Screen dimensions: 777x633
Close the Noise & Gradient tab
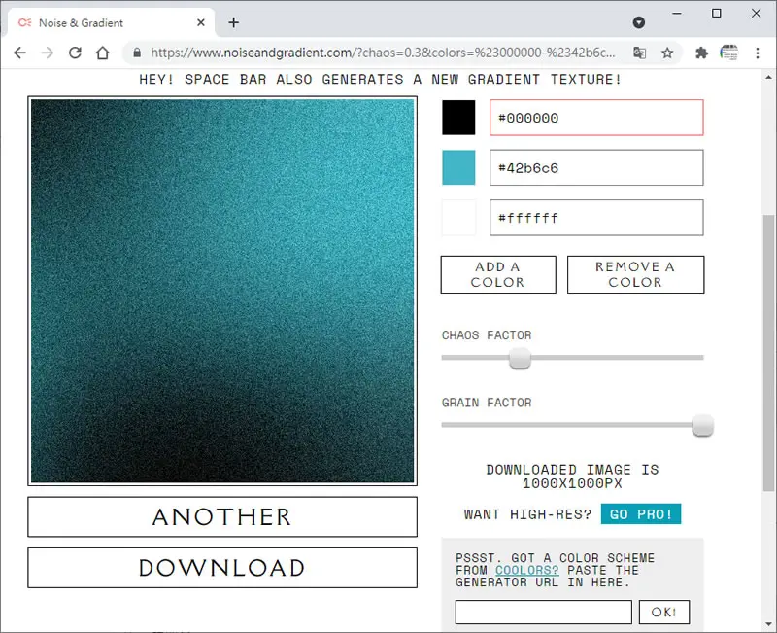(x=201, y=22)
